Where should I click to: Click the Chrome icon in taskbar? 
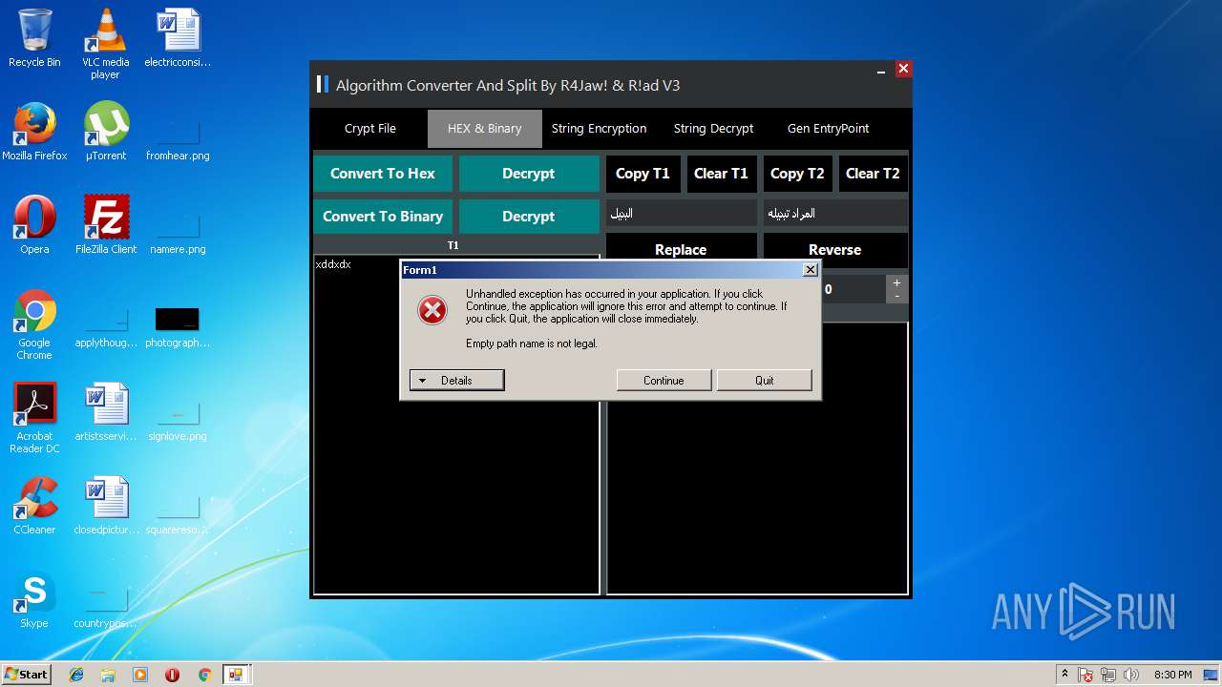point(204,675)
